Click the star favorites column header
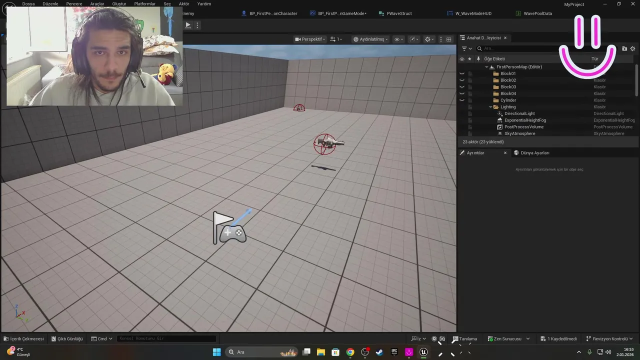Viewport: 640px width, 360px height. point(469,59)
